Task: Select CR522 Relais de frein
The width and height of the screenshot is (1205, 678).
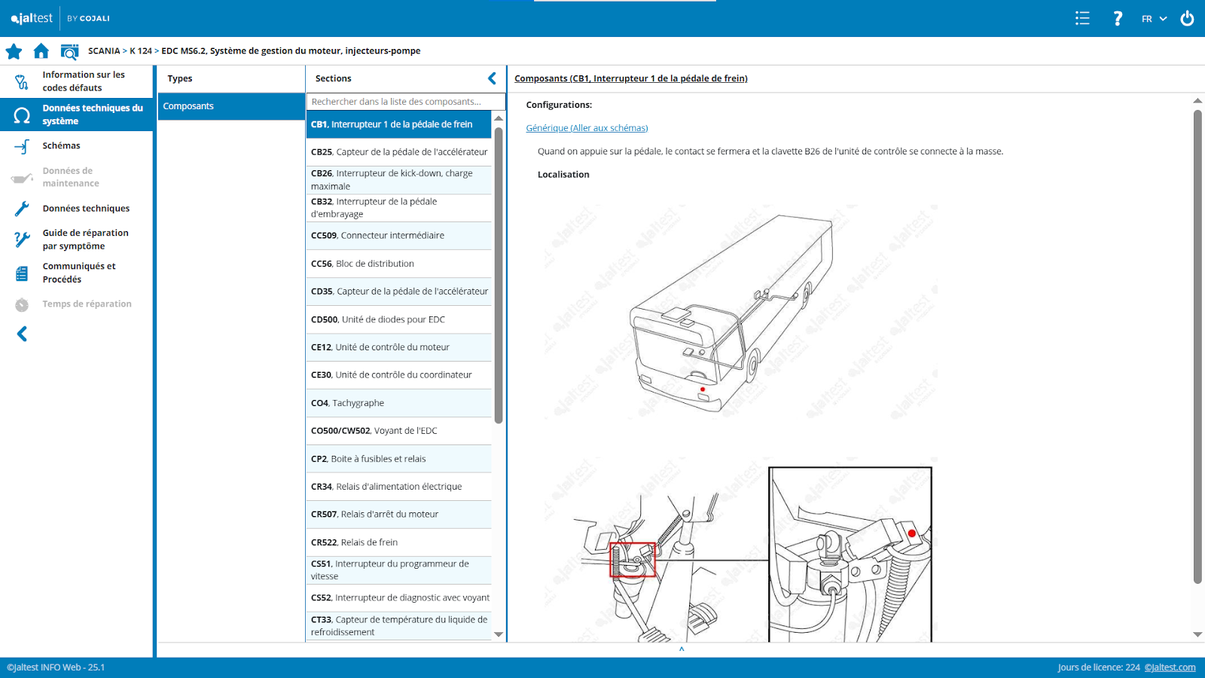Action: click(399, 542)
